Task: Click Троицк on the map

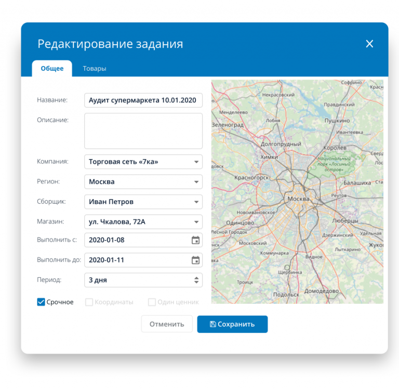Action: [245, 282]
